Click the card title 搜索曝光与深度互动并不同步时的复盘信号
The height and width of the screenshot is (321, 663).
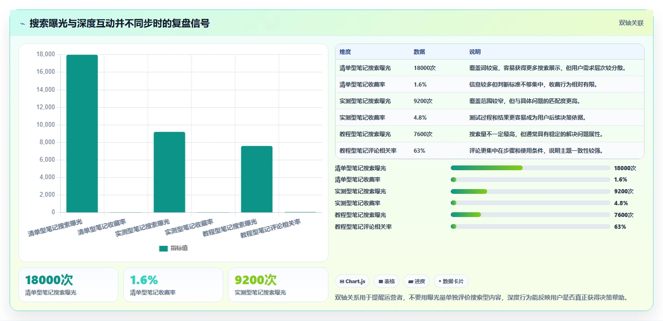(x=119, y=23)
